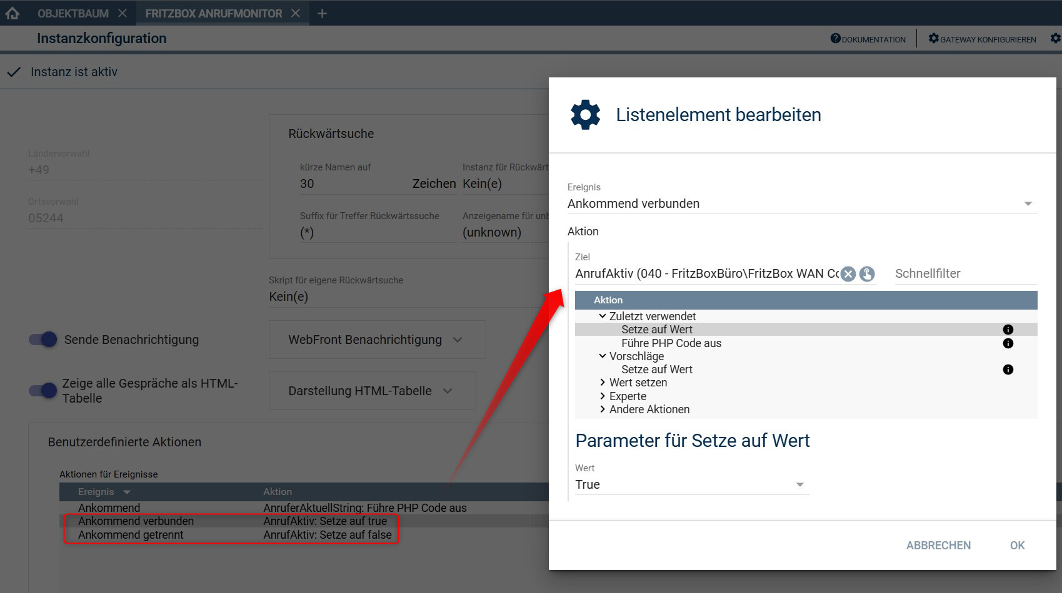Switch to the Objektbaum tab
Viewport: 1062px width, 593px height.
[73, 13]
